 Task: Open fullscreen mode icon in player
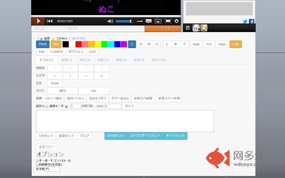[x=168, y=21]
